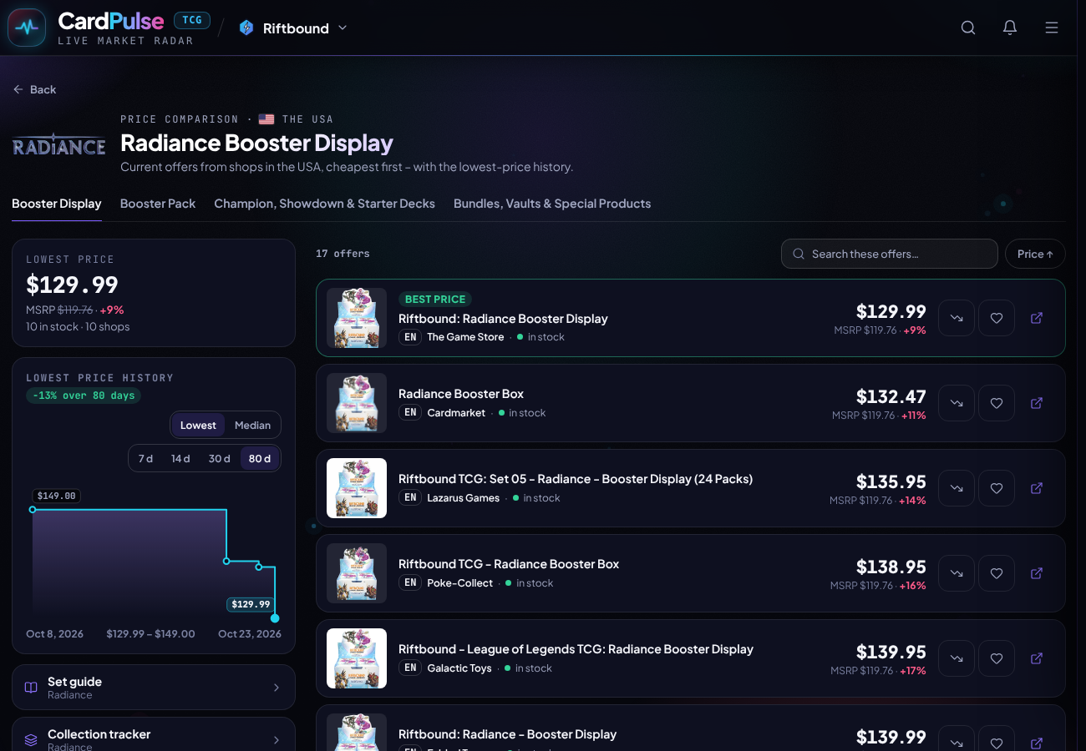Open Galactic Toys external link icon

pyautogui.click(x=1037, y=658)
